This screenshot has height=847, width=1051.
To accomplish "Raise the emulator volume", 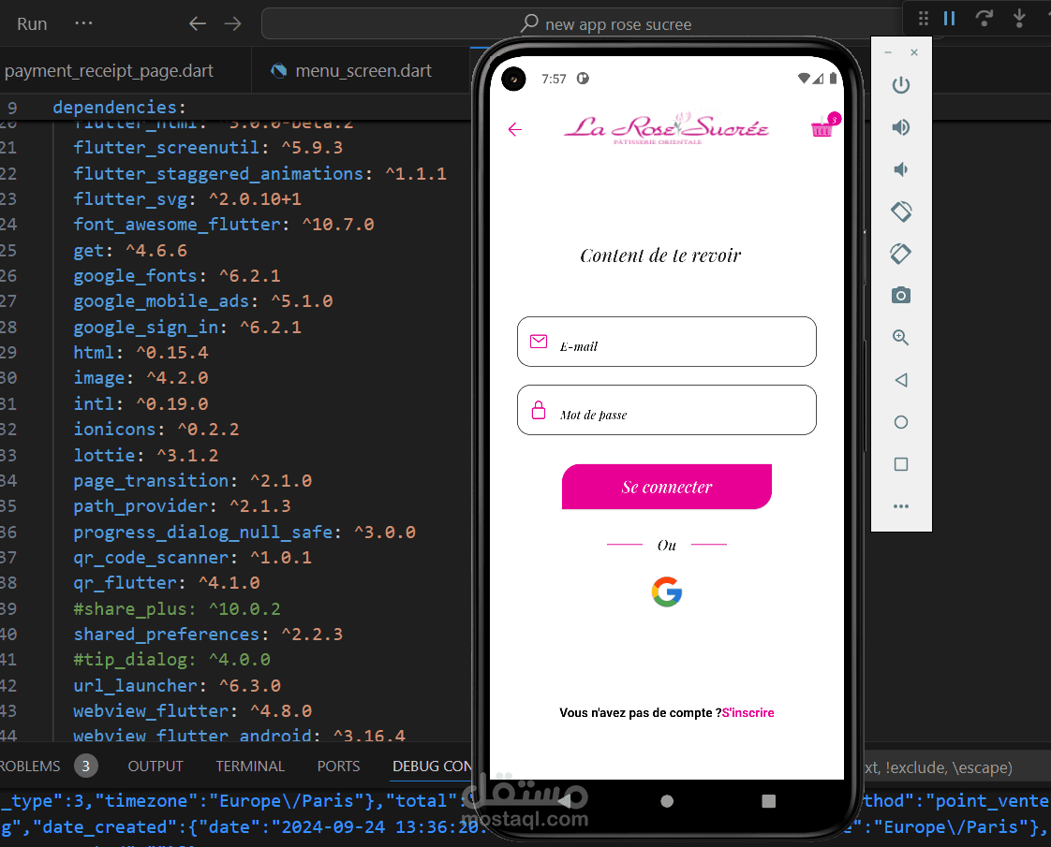I will click(901, 127).
